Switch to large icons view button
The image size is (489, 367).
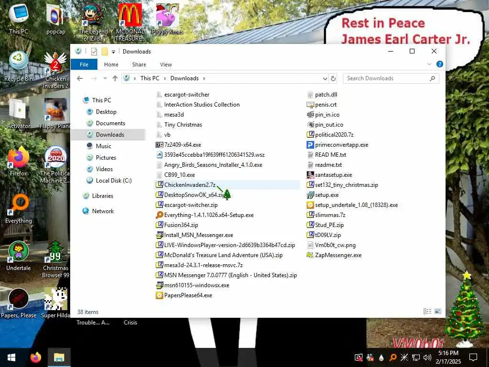[x=438, y=312]
